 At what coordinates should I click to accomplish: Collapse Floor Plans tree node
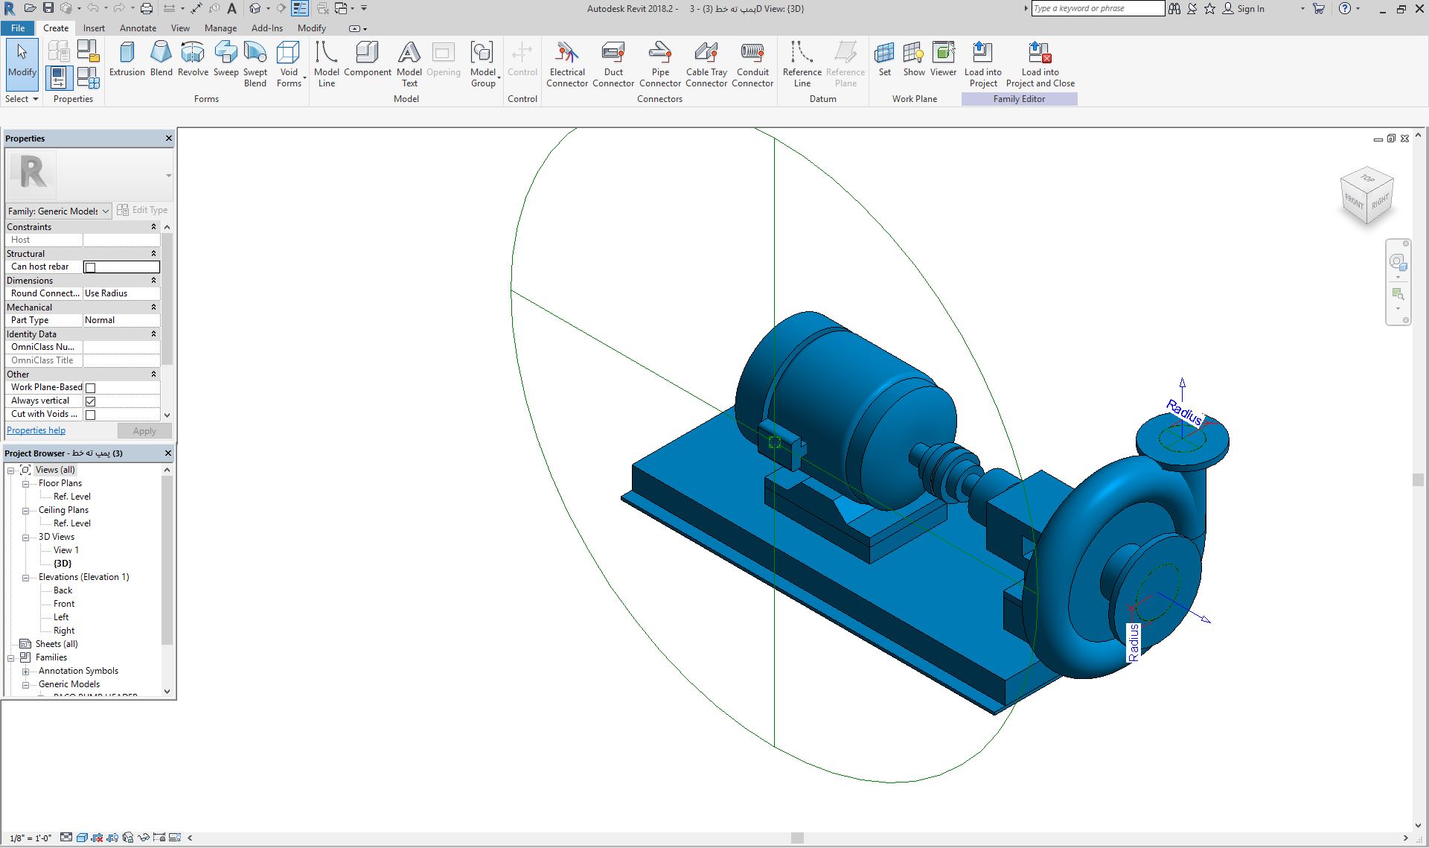25,484
